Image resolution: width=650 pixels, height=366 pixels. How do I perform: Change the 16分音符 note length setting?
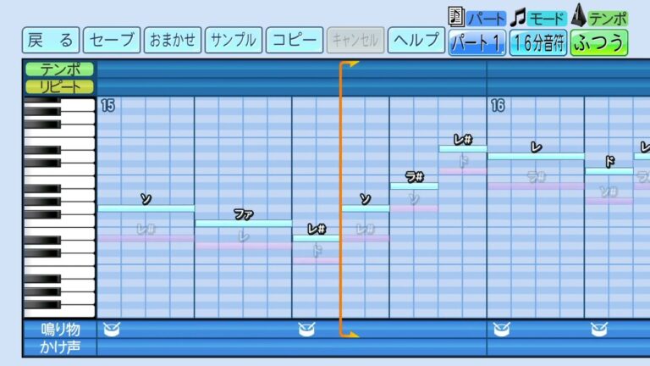[x=538, y=42]
